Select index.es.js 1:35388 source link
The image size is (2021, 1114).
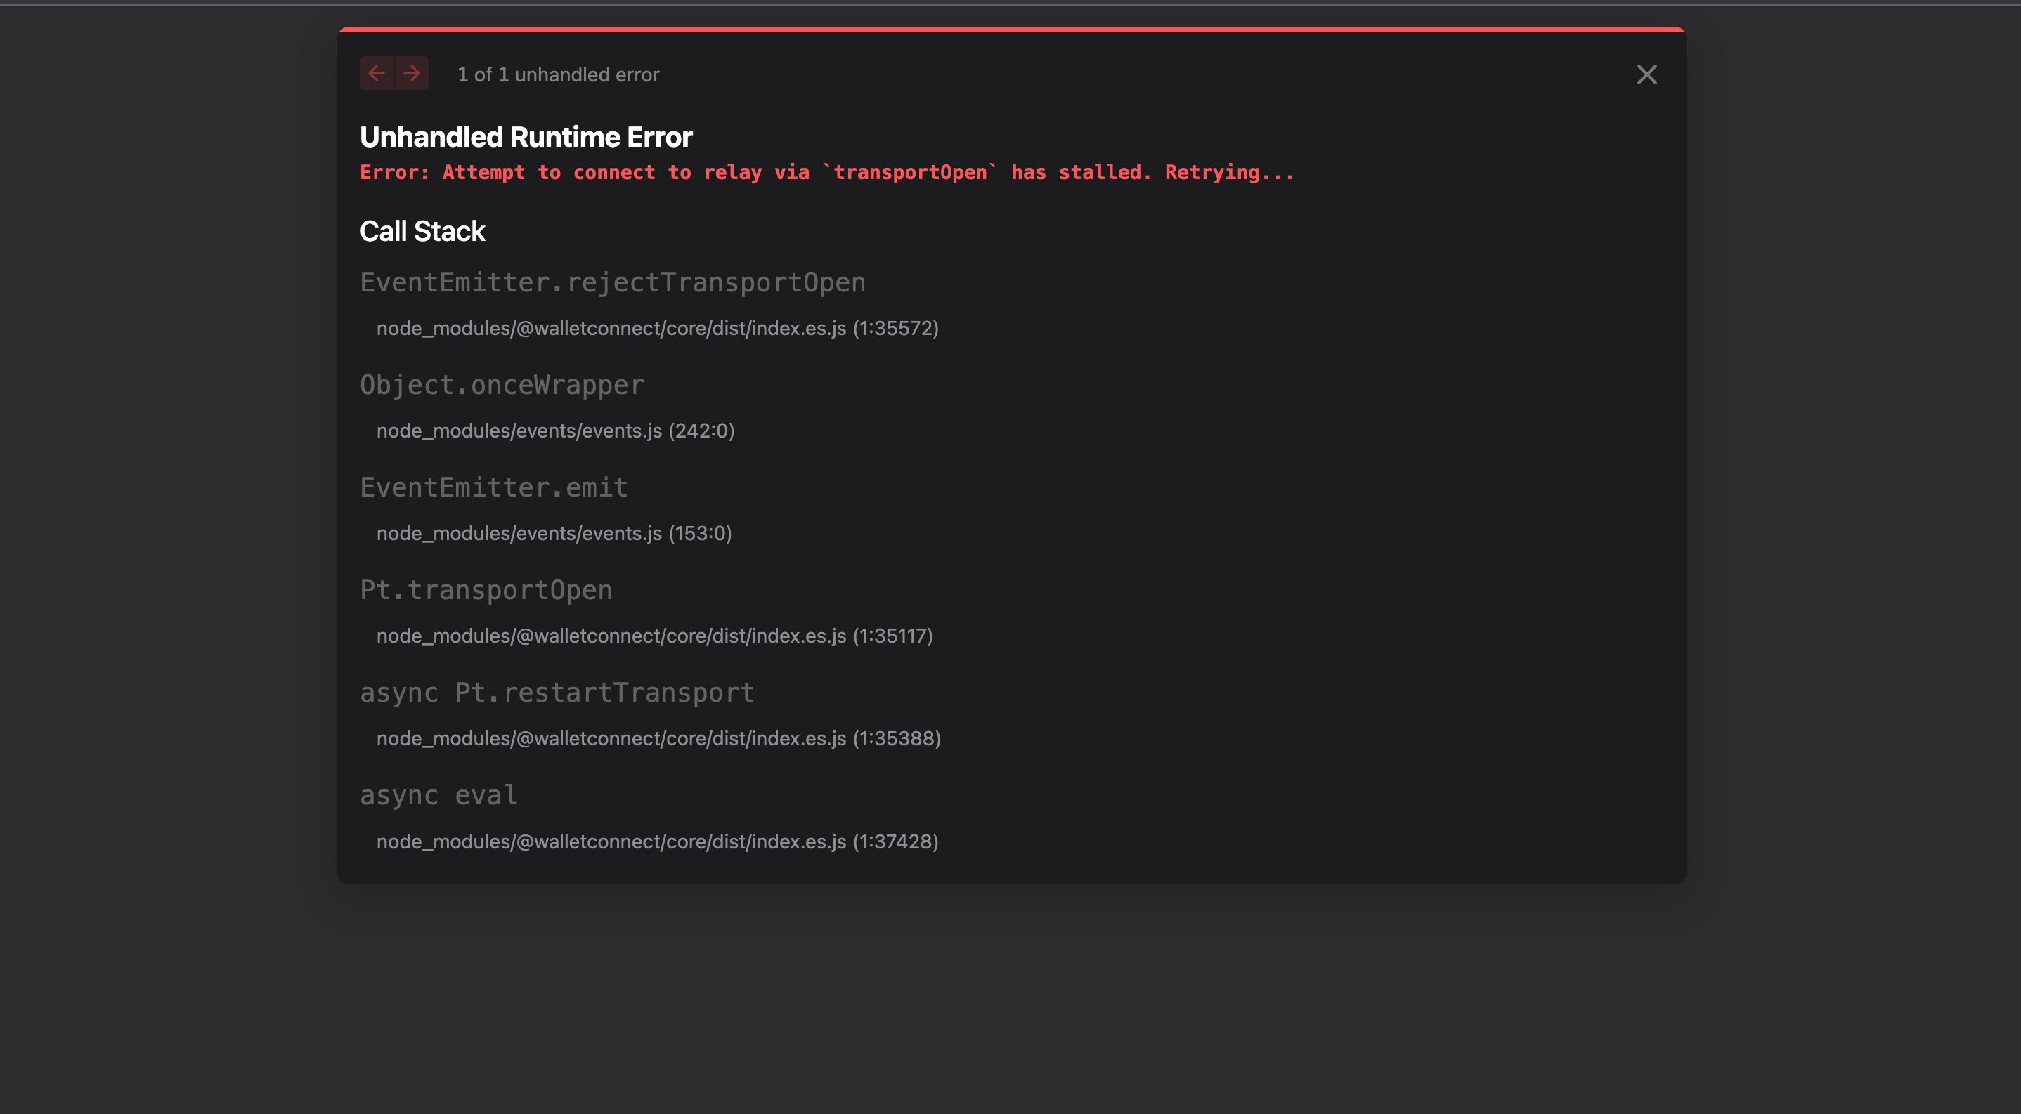658,738
